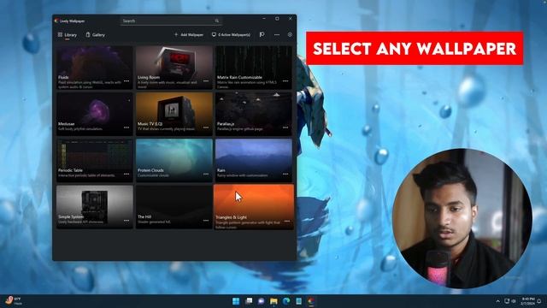Open the three-dot menu on Parallax.js wallpaper

click(x=285, y=127)
